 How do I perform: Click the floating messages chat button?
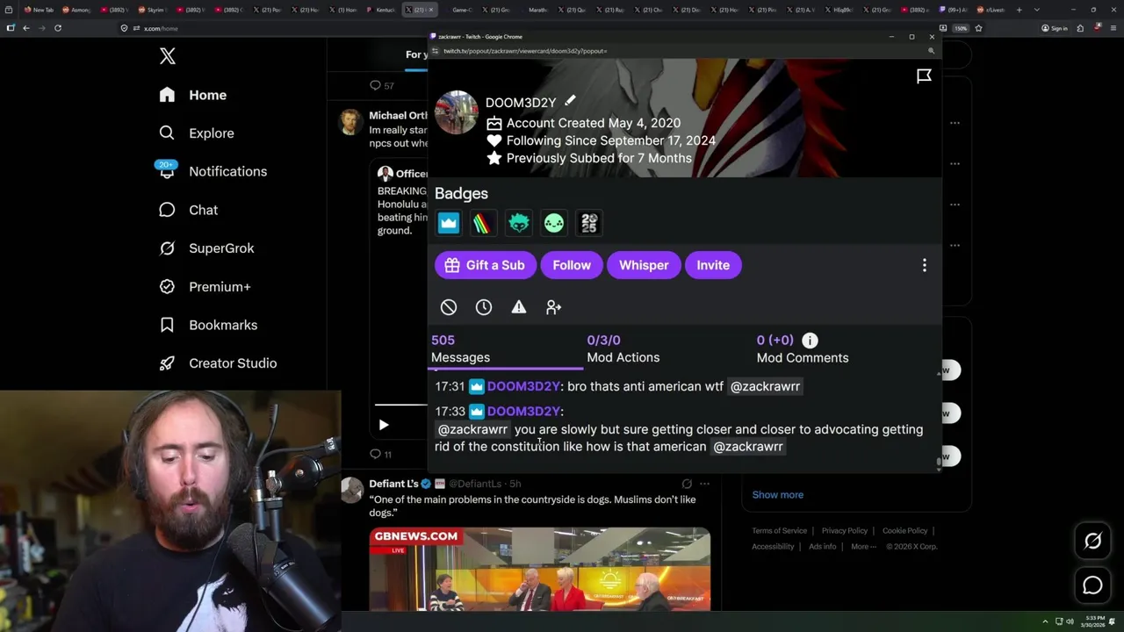click(x=1092, y=585)
